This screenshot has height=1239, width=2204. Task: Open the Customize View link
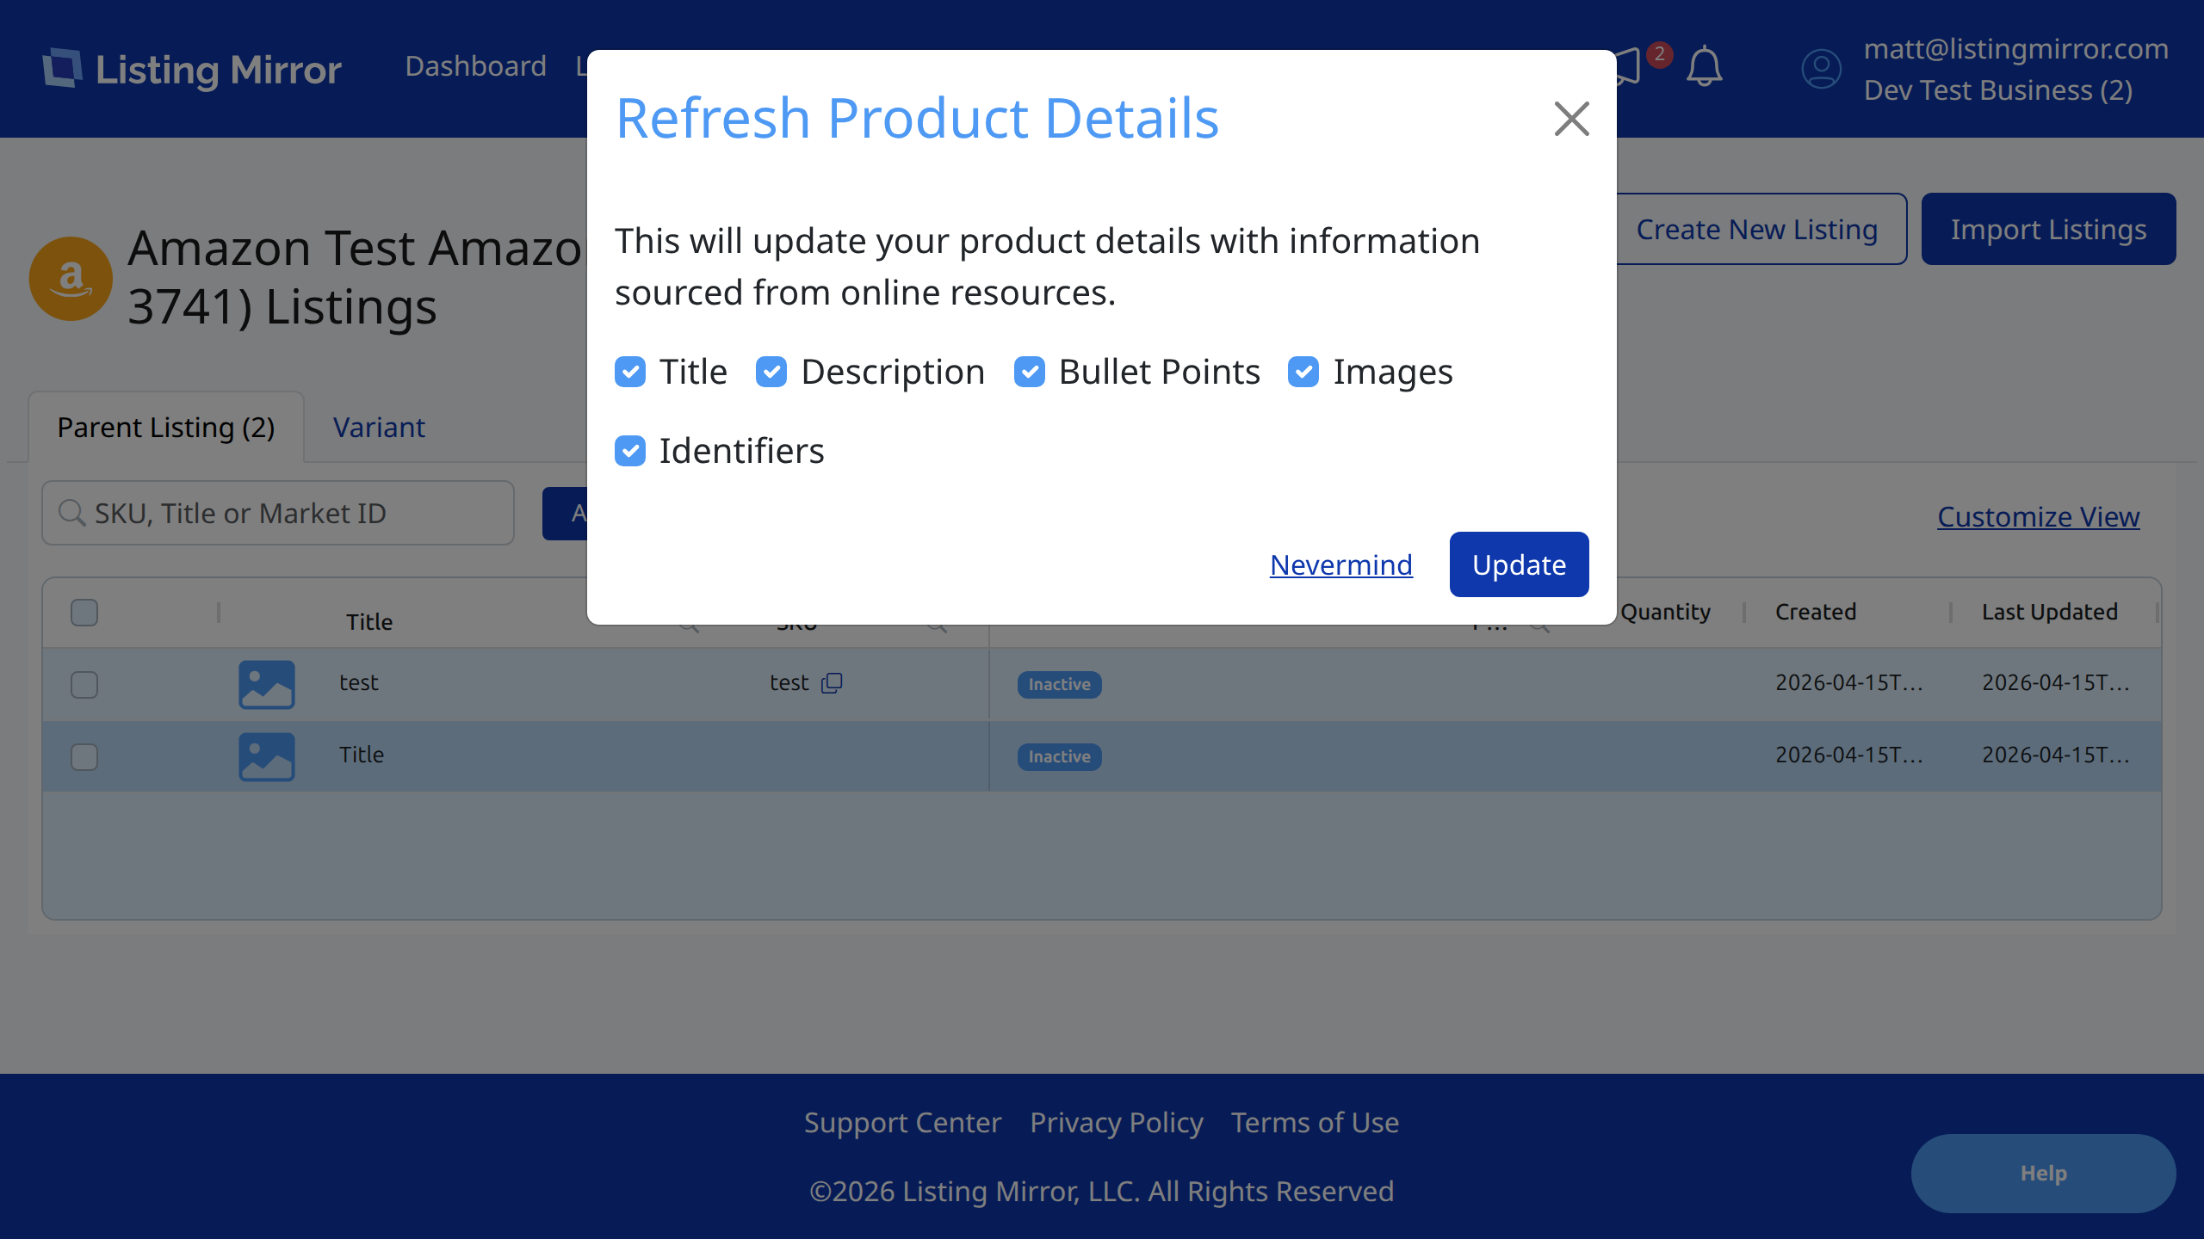(x=2038, y=516)
